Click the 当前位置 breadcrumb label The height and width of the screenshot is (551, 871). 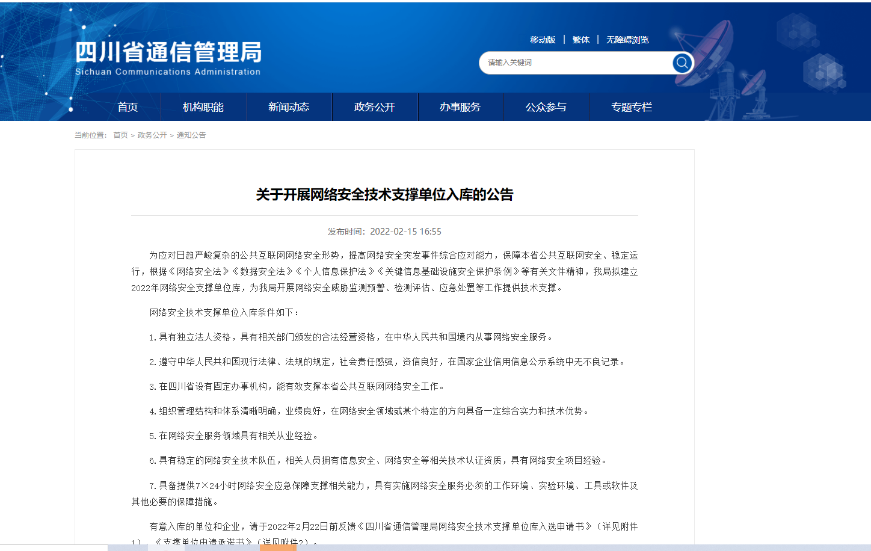click(91, 135)
